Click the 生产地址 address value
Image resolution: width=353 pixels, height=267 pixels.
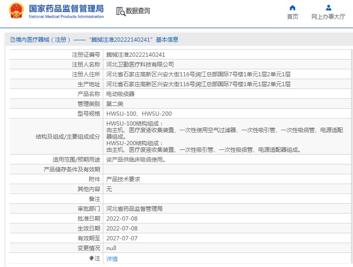(199, 84)
